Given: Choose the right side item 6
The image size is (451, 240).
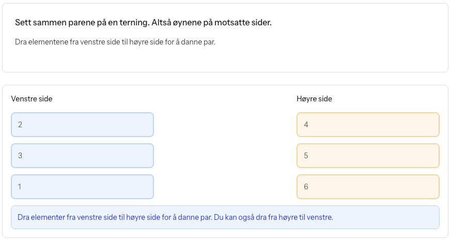Looking at the screenshot, I should click(368, 187).
